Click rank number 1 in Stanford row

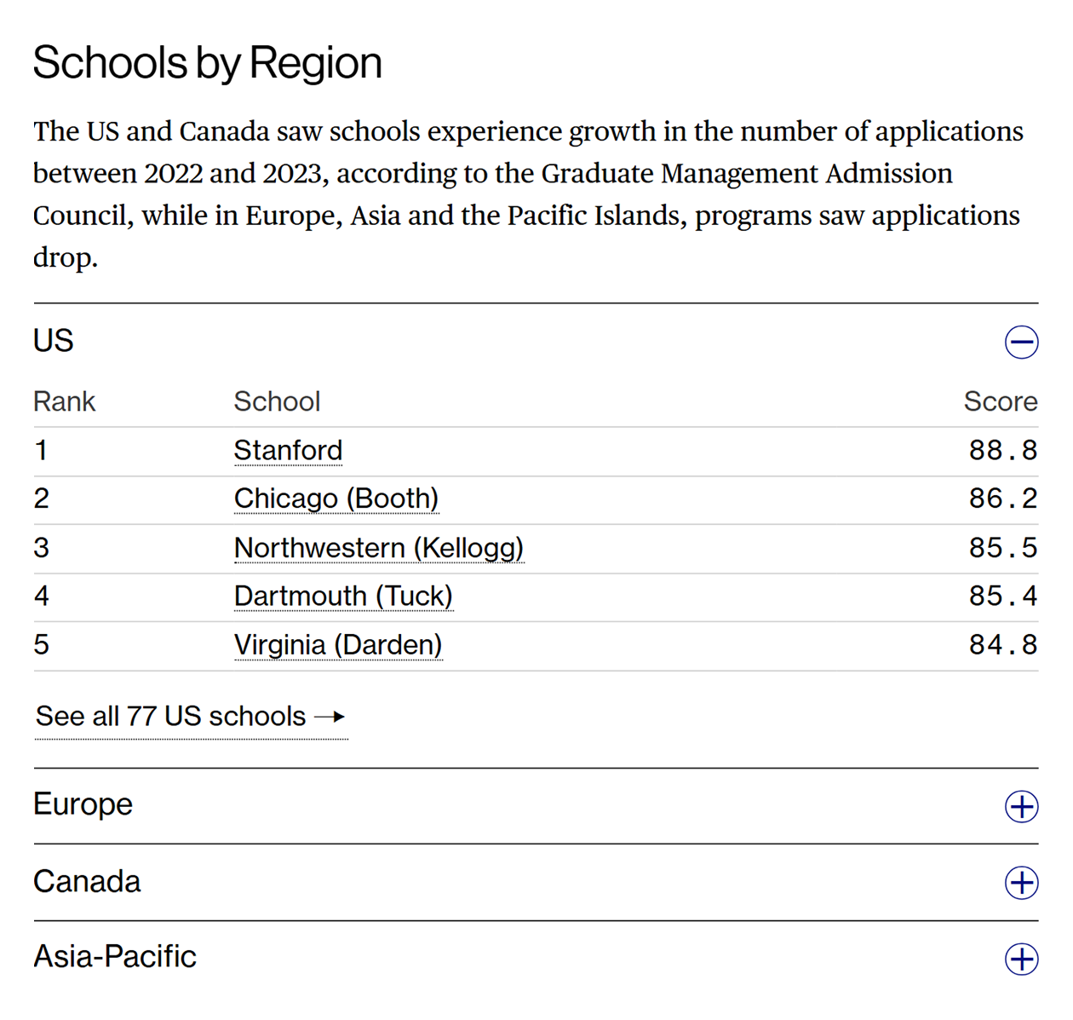click(x=41, y=450)
